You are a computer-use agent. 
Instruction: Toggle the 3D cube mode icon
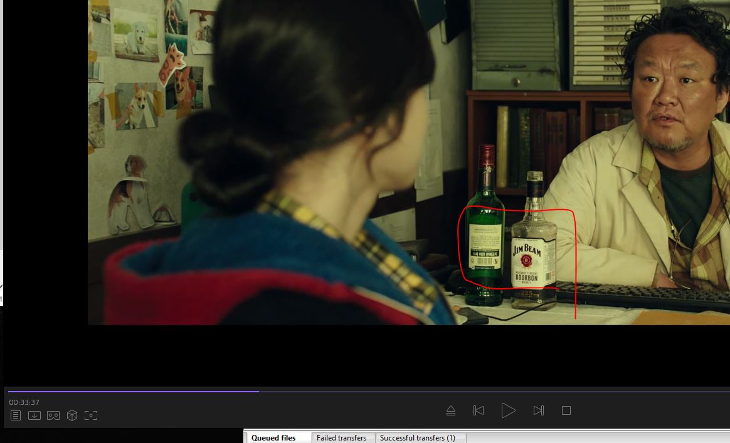point(72,415)
